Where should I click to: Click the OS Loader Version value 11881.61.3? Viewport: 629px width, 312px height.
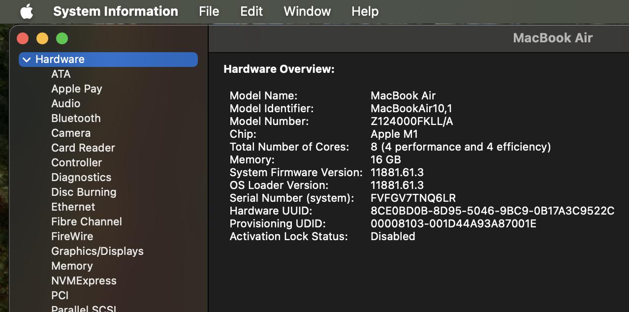click(397, 186)
